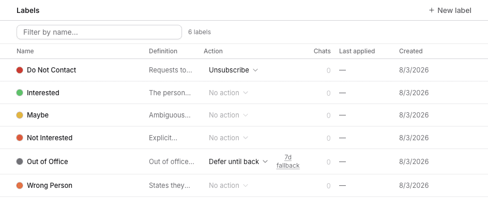Click the Labels page heading
The width and height of the screenshot is (488, 207).
28,10
